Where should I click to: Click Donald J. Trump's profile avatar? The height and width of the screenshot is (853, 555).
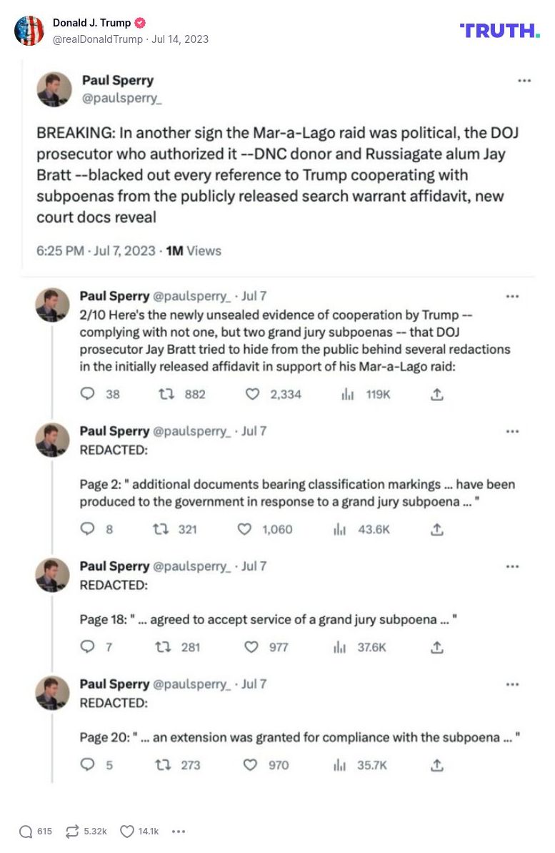(x=29, y=31)
